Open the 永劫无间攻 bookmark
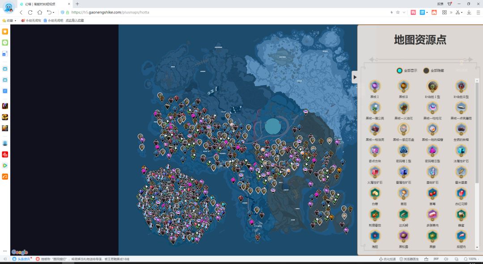Viewport: 483px width, 264px height. pos(31,20)
